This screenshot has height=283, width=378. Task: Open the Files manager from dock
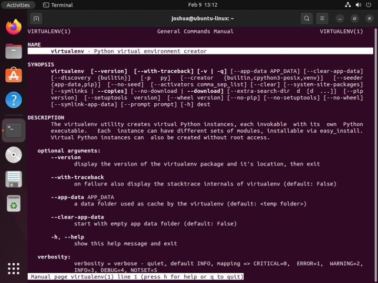(x=14, y=51)
